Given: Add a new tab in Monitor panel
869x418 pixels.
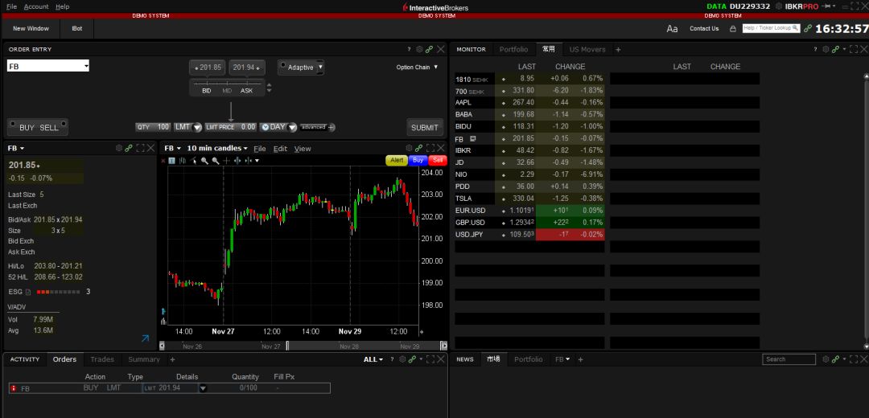Looking at the screenshot, I should click(618, 49).
